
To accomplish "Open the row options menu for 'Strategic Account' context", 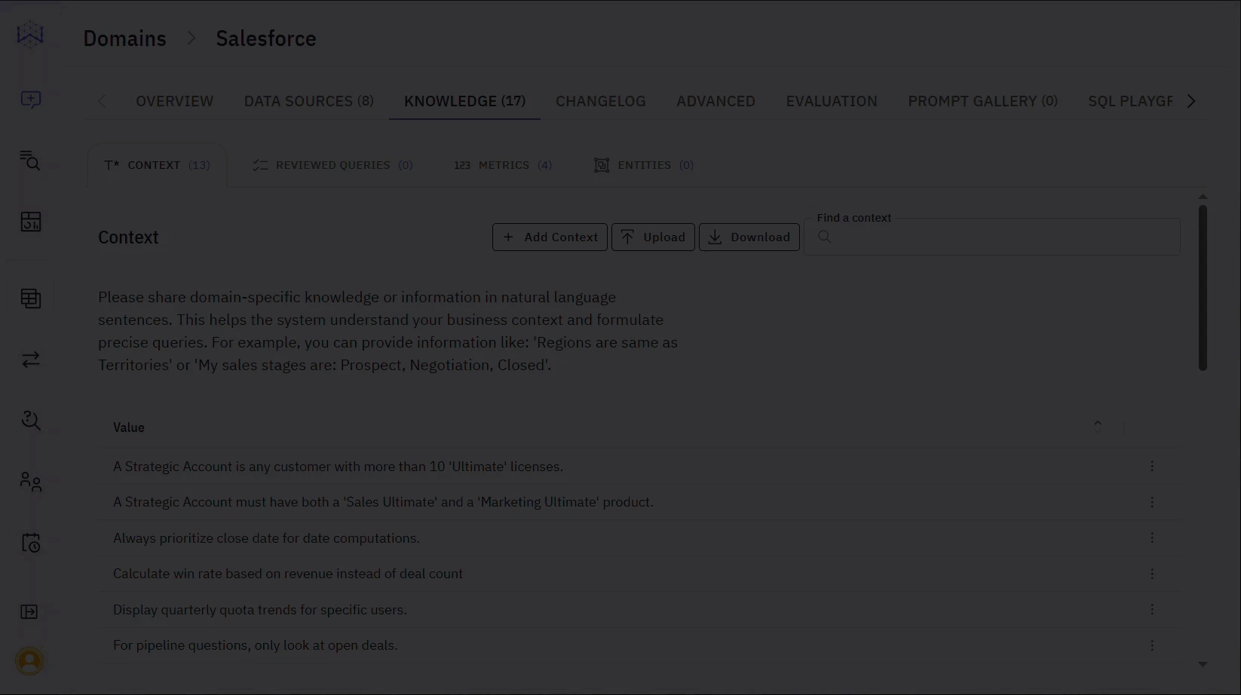I will click(1152, 466).
